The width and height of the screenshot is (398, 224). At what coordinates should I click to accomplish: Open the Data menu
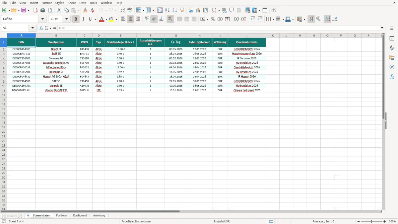click(x=83, y=3)
